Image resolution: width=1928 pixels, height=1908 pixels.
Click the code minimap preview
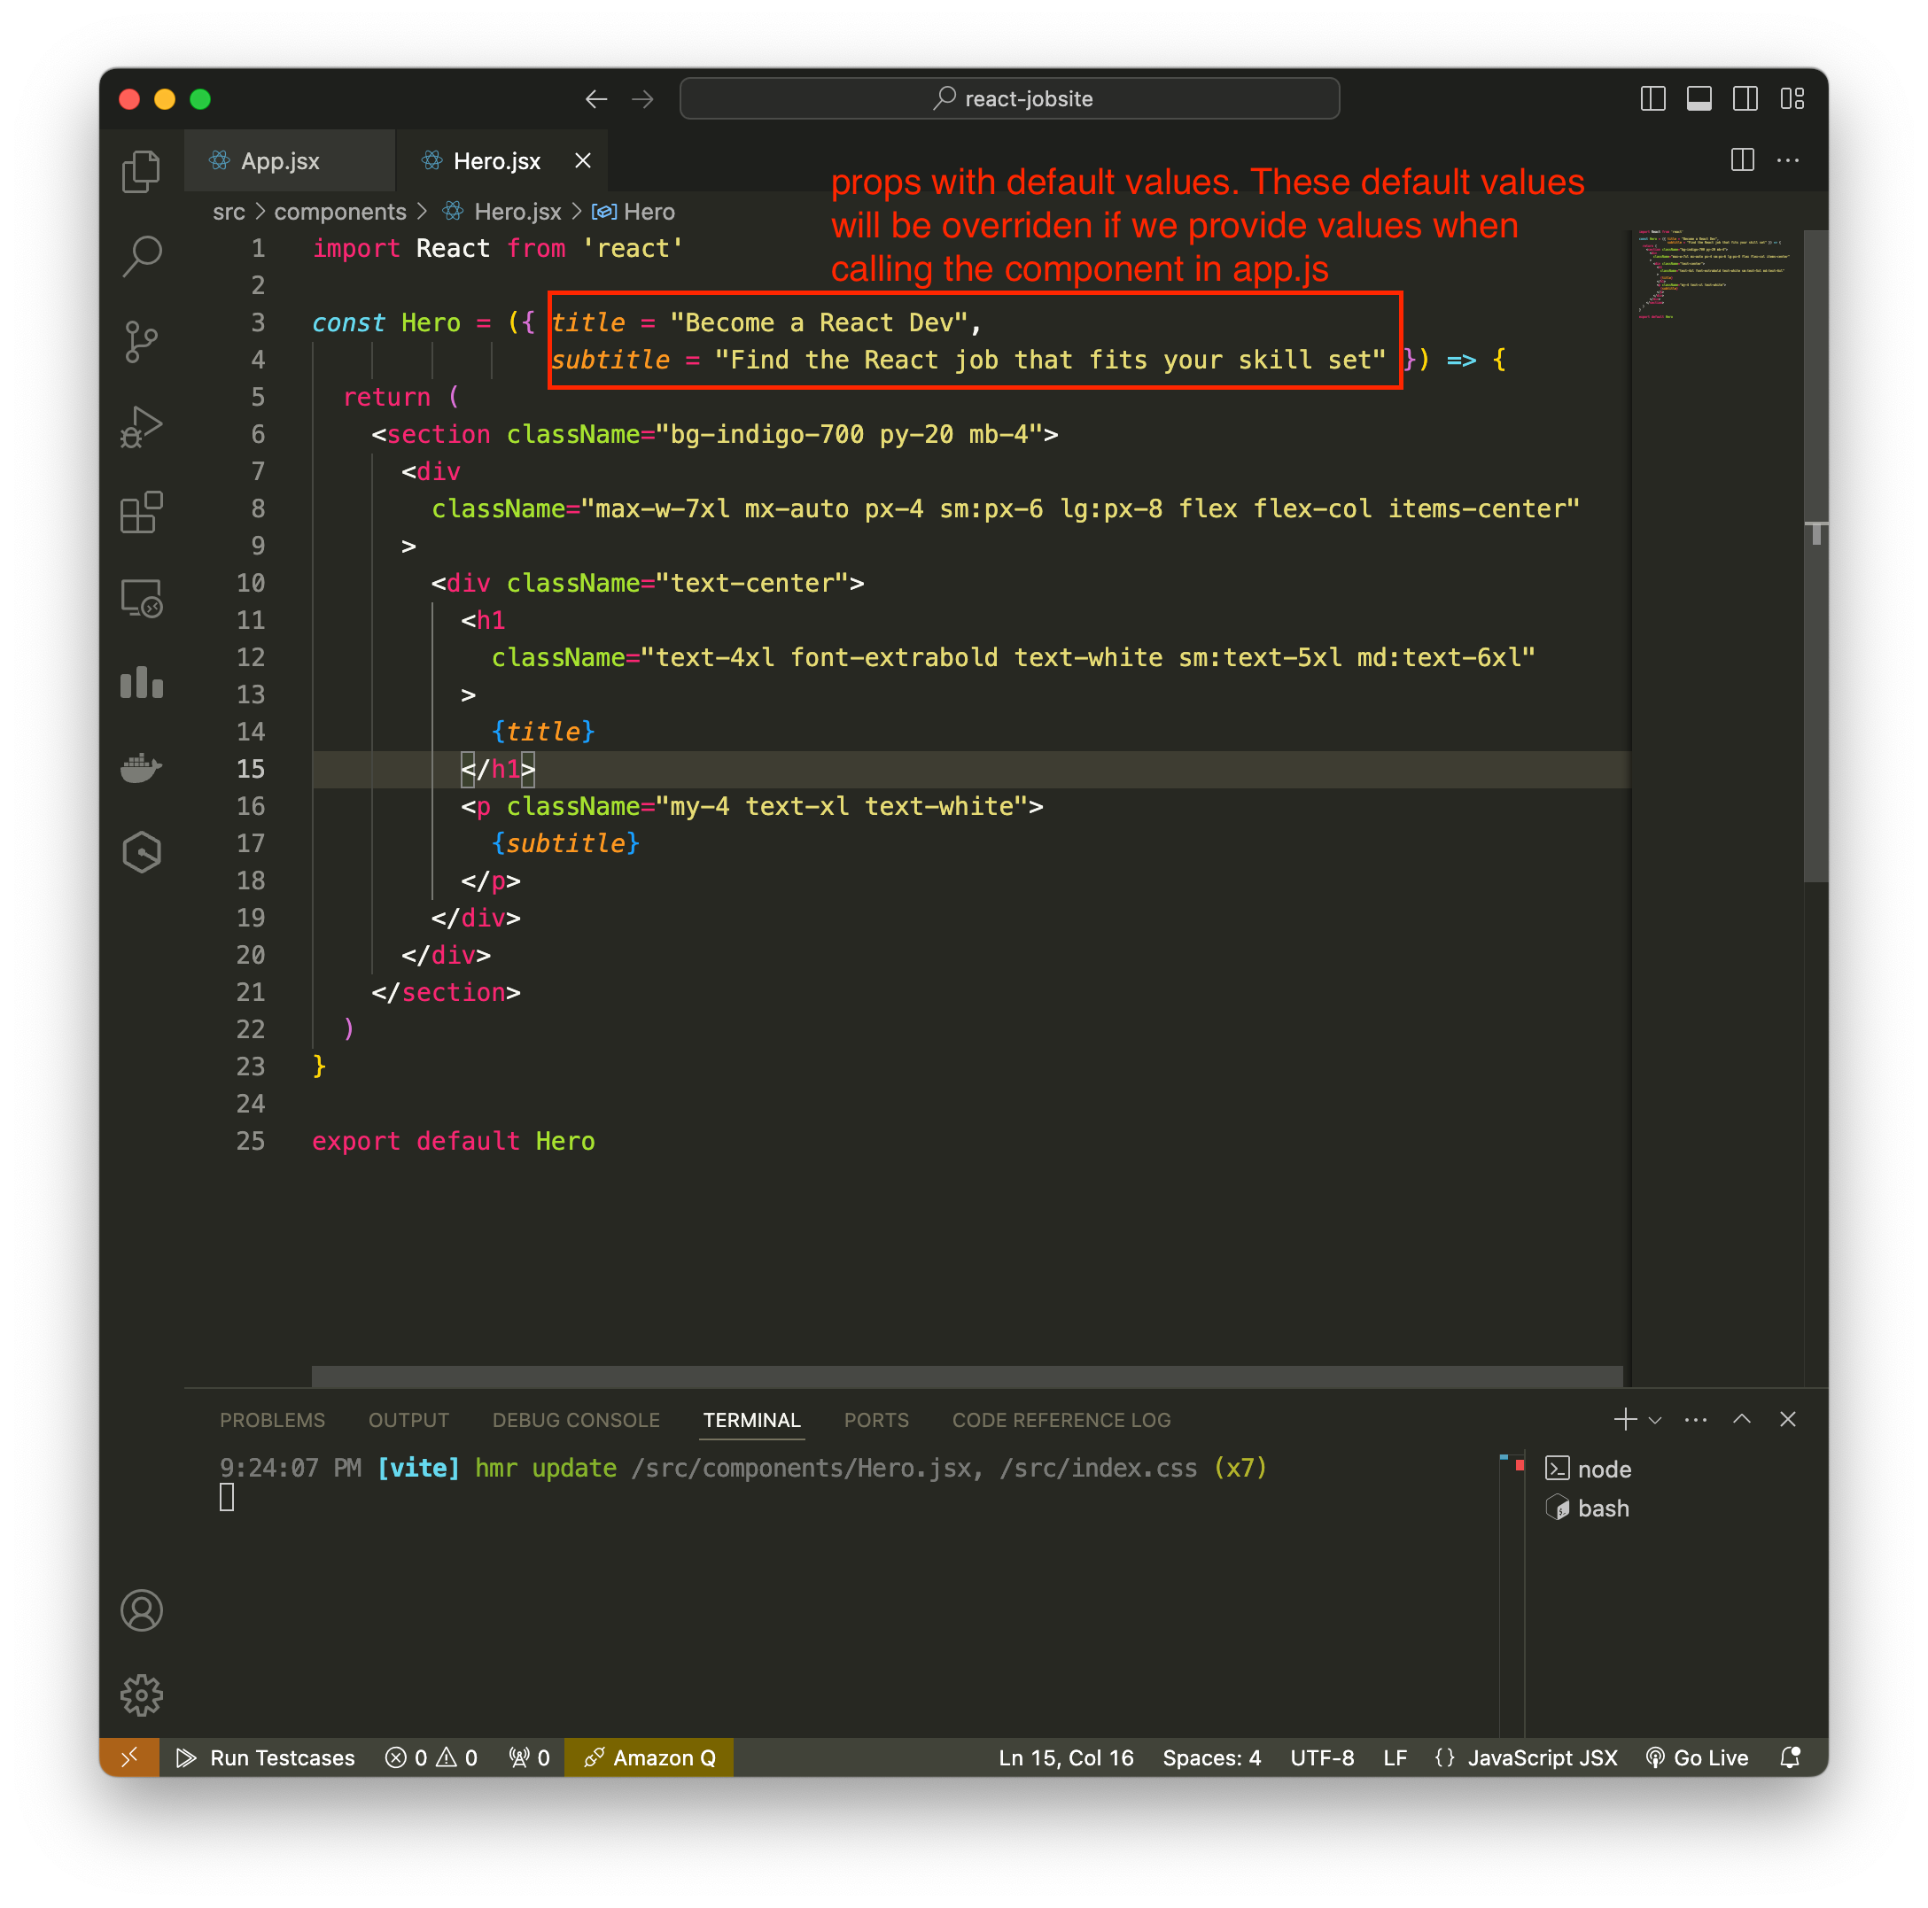[x=1716, y=275]
